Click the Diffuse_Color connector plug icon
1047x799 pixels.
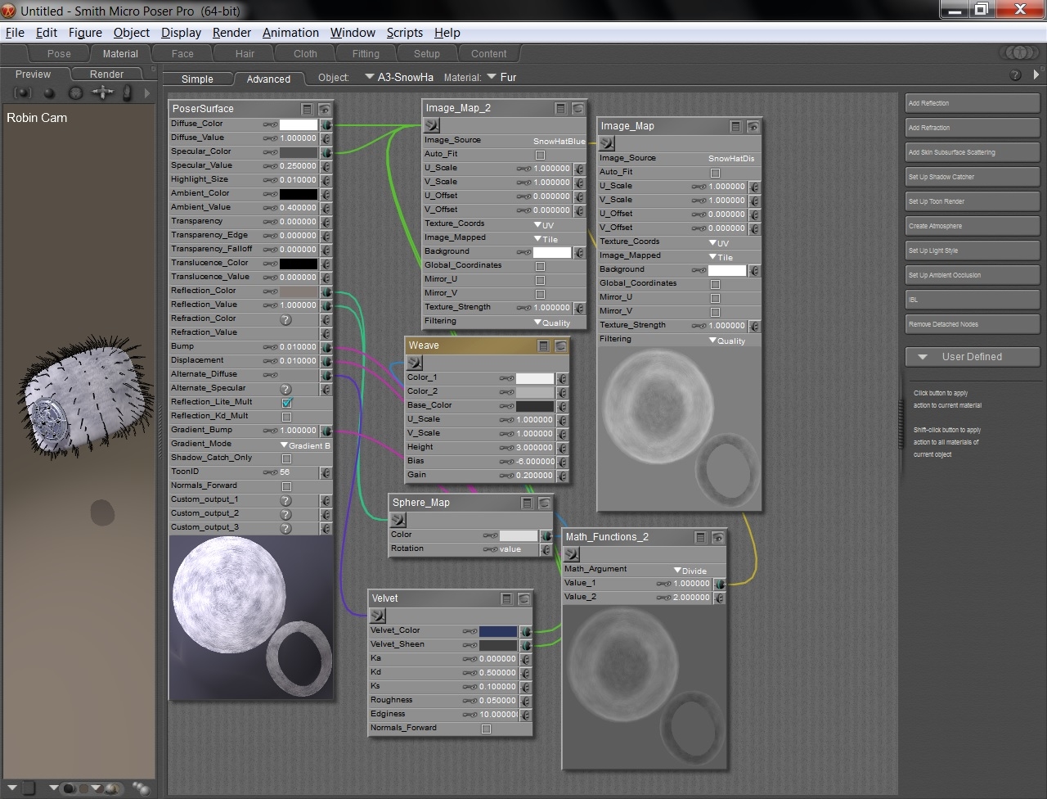point(326,125)
